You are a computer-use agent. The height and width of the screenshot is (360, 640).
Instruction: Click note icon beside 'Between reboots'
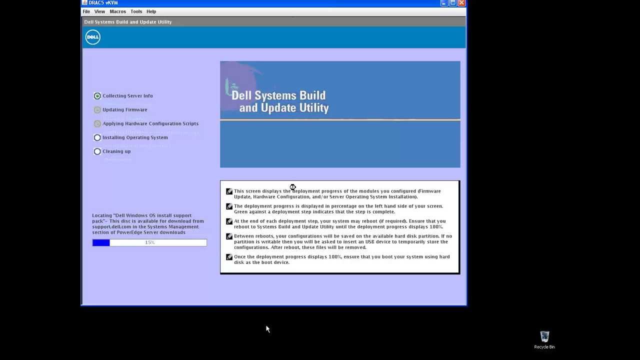[229, 236]
